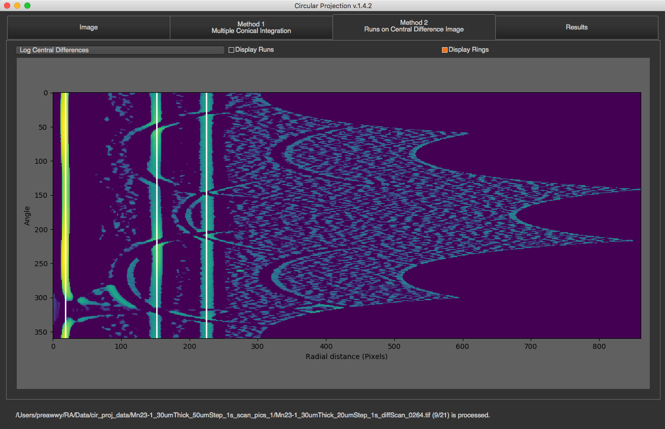Click the green maximize window button
Image resolution: width=665 pixels, height=429 pixels.
[27, 6]
